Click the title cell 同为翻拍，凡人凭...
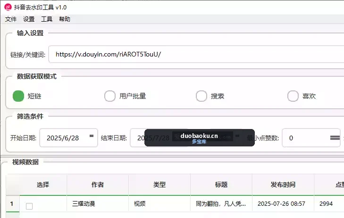This screenshot has height=218, width=344. [x=221, y=203]
